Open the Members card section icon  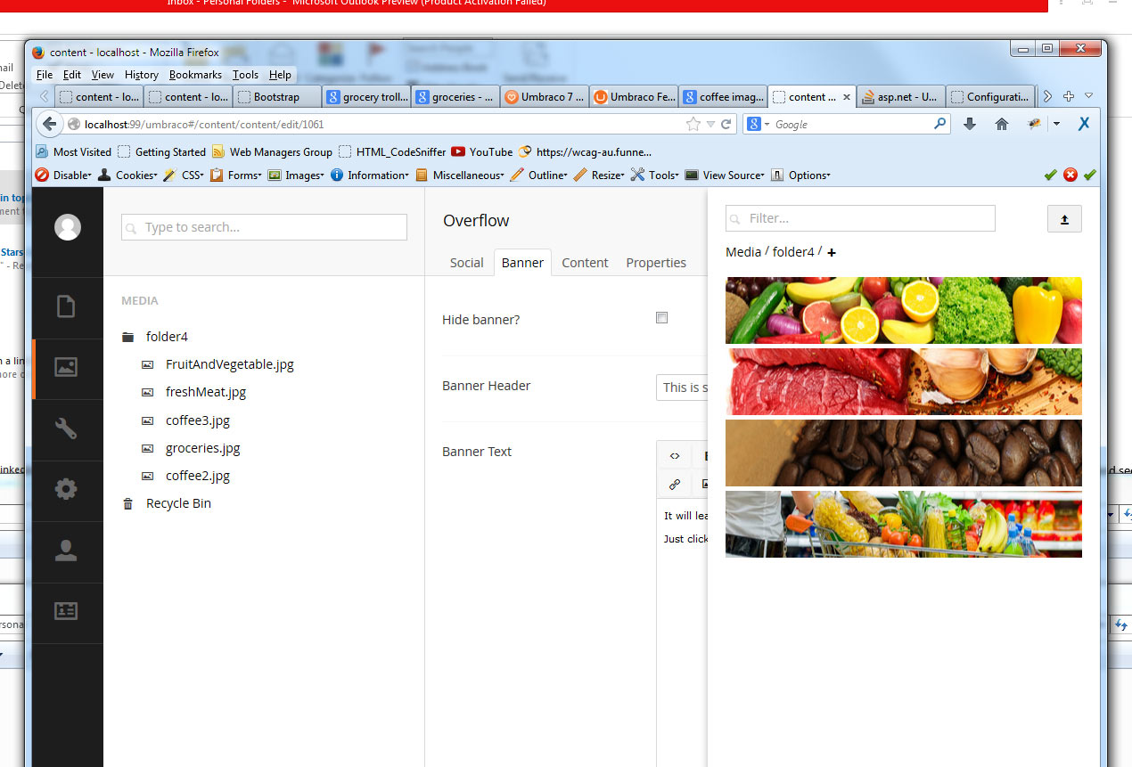[x=66, y=611]
